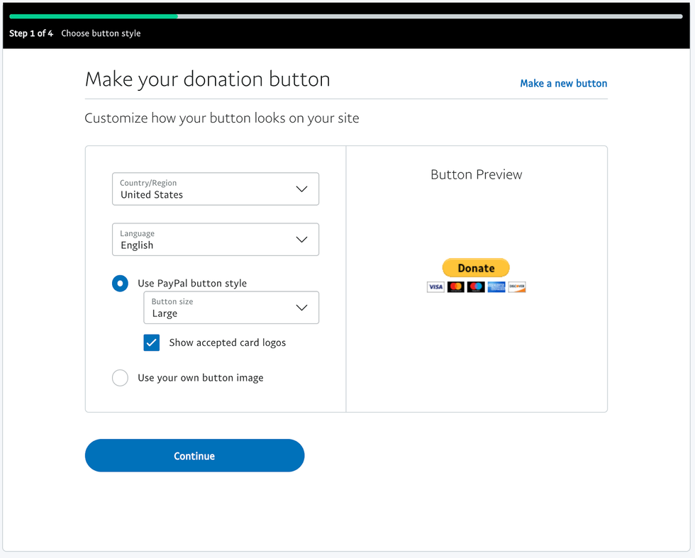Click the yellow Donate preview button
Viewport: 695px width, 558px height.
(x=476, y=268)
